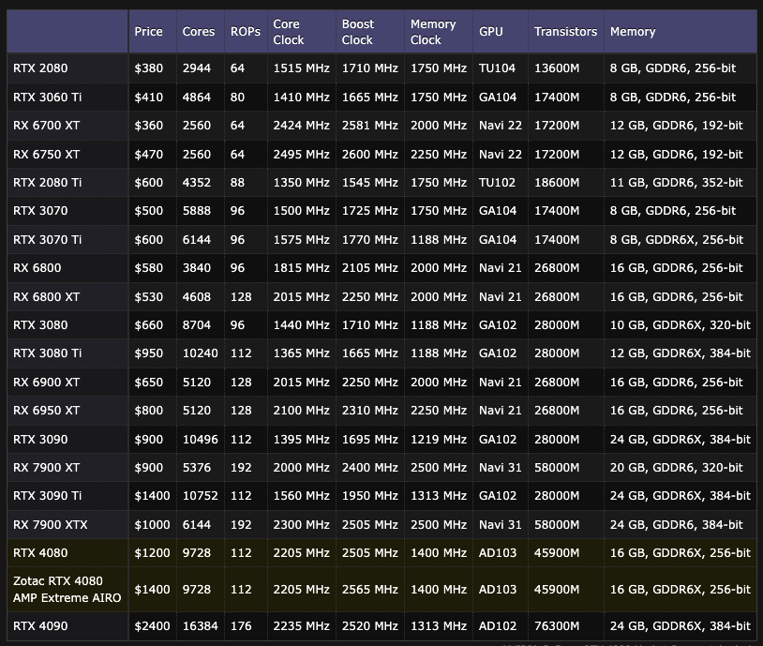763x646 pixels.
Task: Click the $380 price of RTX 2080
Action: click(x=148, y=68)
